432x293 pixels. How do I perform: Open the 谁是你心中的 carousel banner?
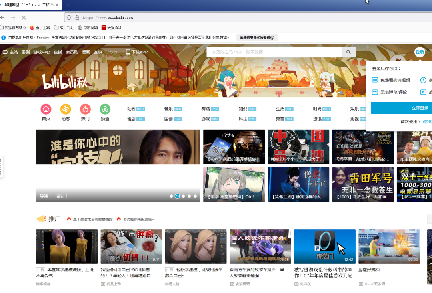(118, 166)
